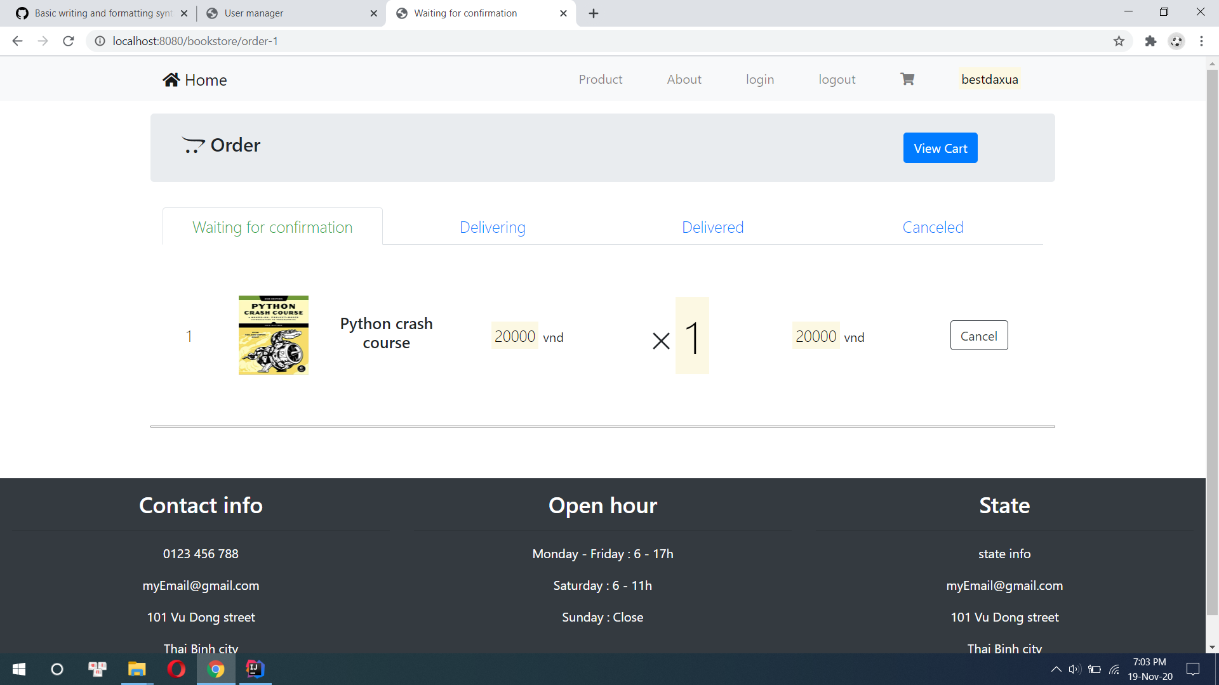Click the Home house icon
Viewport: 1219px width, 685px height.
[171, 80]
